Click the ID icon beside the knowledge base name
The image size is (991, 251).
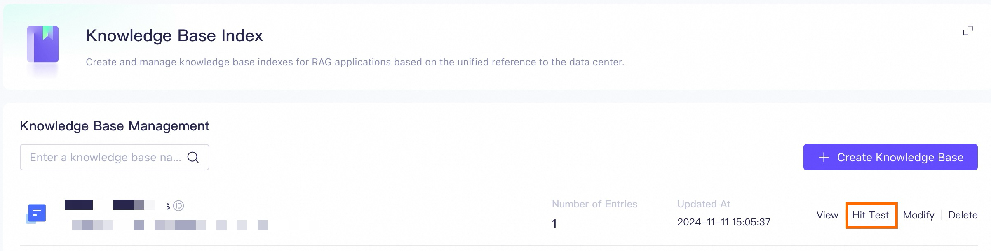click(178, 206)
